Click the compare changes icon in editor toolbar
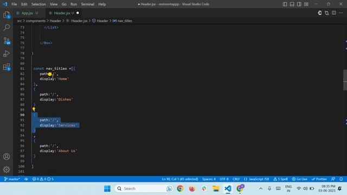Screen dimensions: 347x195 (x=327, y=13)
